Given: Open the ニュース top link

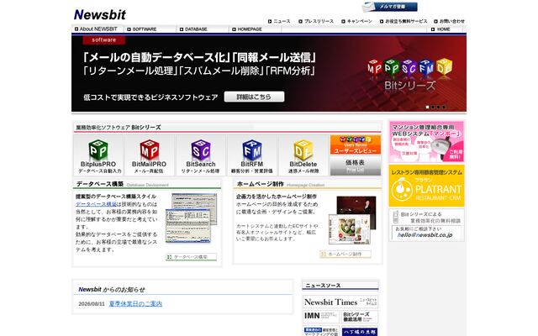Looking at the screenshot, I should click(279, 21).
